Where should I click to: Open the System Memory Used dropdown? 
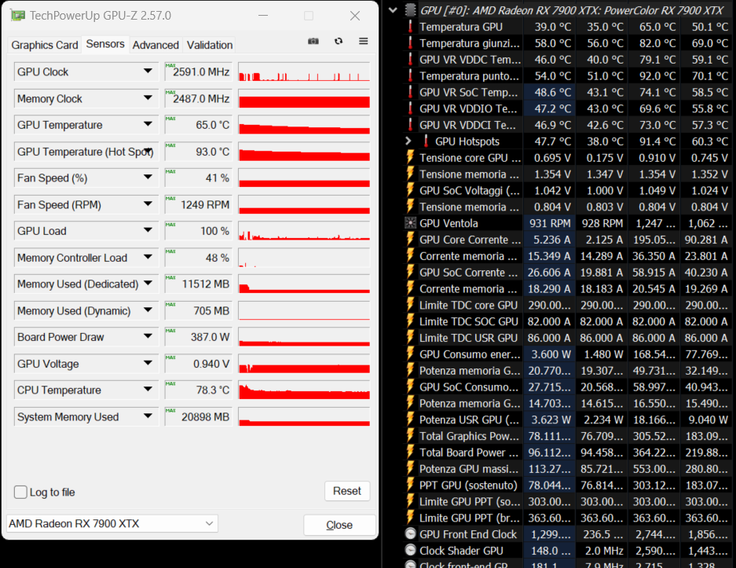(148, 416)
